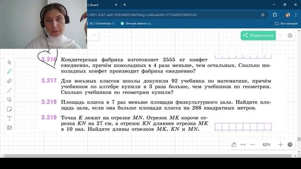Viewport: 301px width, 169px height.
Task: Click the browser address bar URL
Action: point(142,15)
